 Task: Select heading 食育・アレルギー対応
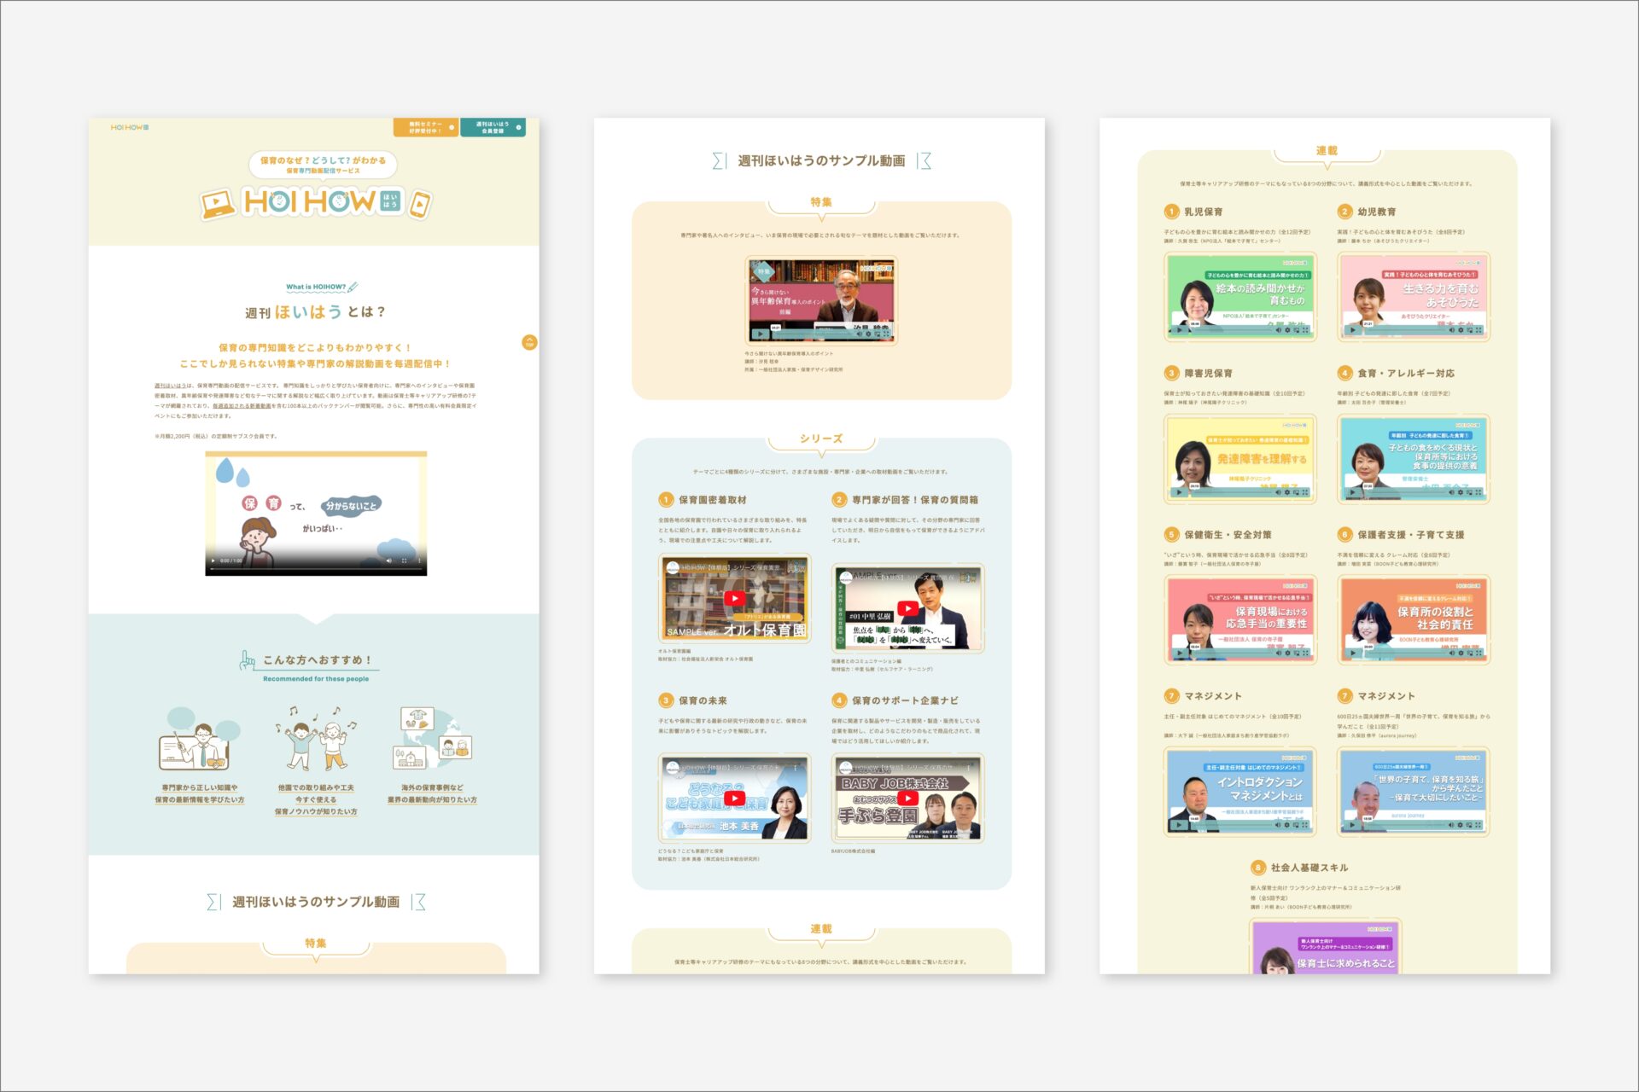point(1406,373)
